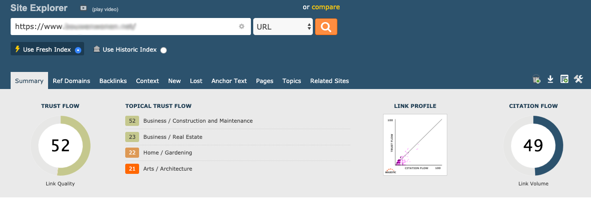Click the Trust Flow heading
591x202 pixels.
tap(61, 106)
